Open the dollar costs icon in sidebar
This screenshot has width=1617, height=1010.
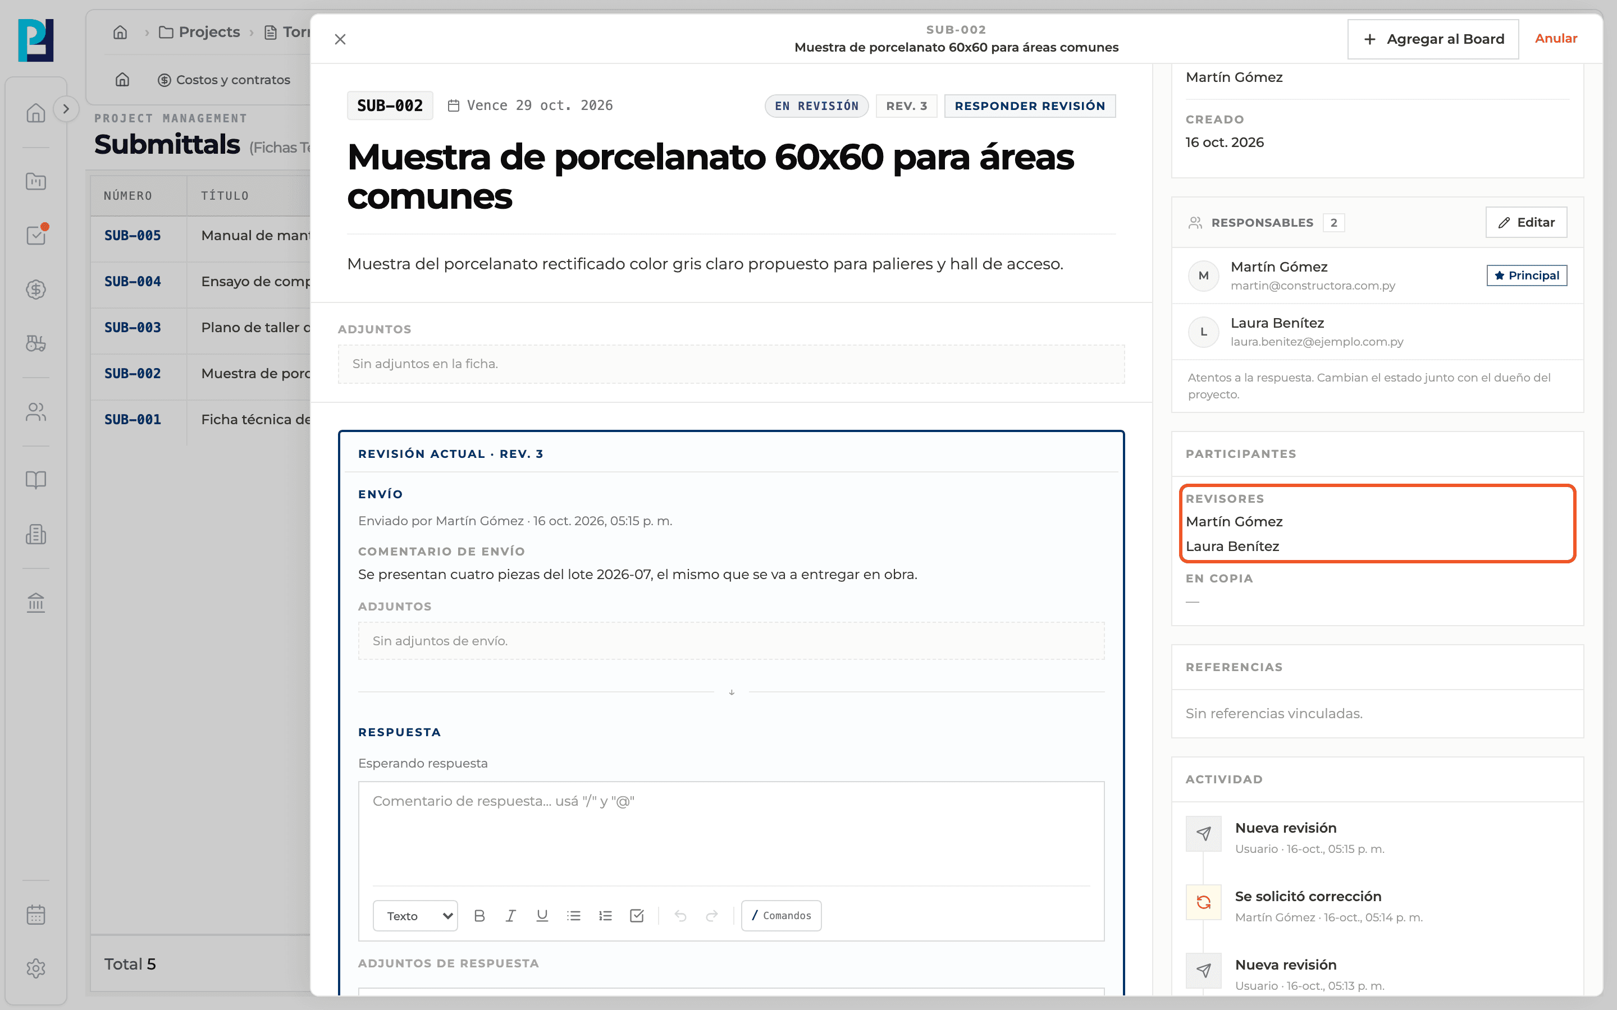pos(35,289)
